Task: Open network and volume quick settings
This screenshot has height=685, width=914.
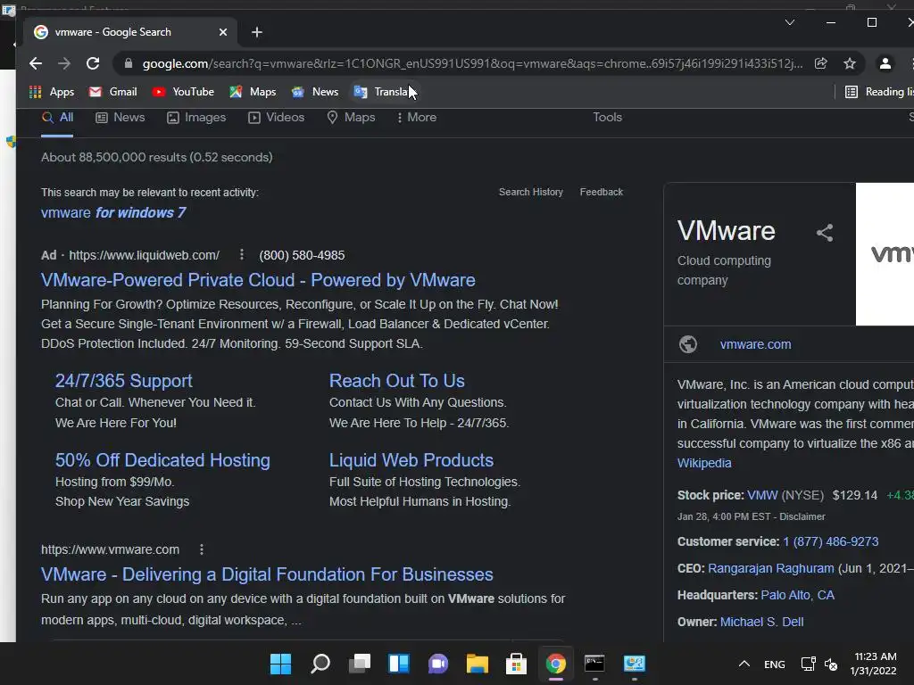Action: [x=819, y=664]
